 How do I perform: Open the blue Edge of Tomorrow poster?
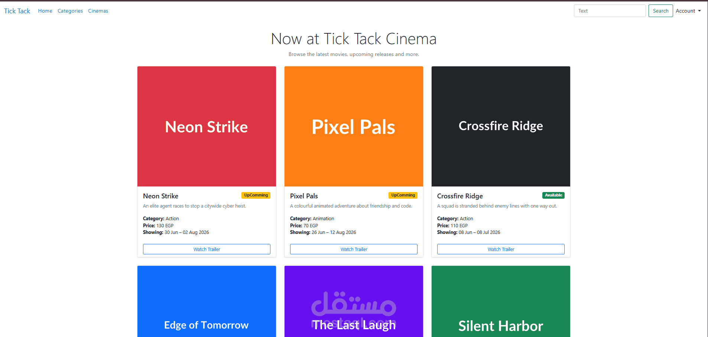[207, 301]
